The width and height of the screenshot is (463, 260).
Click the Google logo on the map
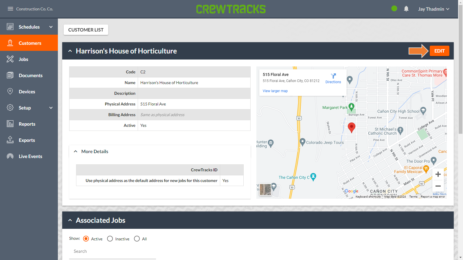click(x=352, y=191)
